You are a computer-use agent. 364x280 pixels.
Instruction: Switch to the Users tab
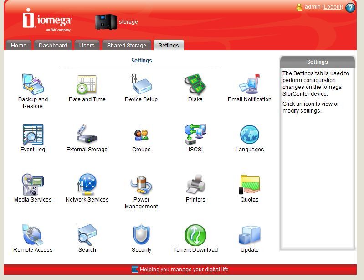point(87,45)
